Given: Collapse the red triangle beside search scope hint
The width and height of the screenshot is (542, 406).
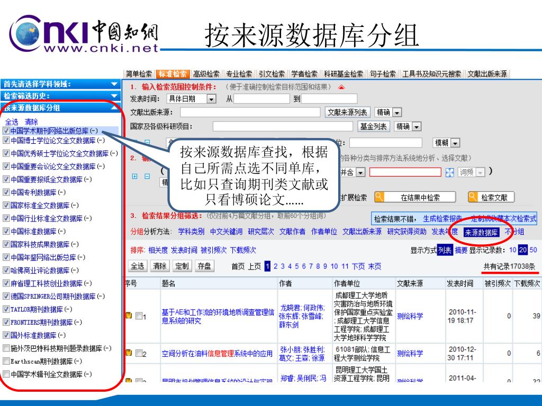Looking at the screenshot, I should (341, 87).
